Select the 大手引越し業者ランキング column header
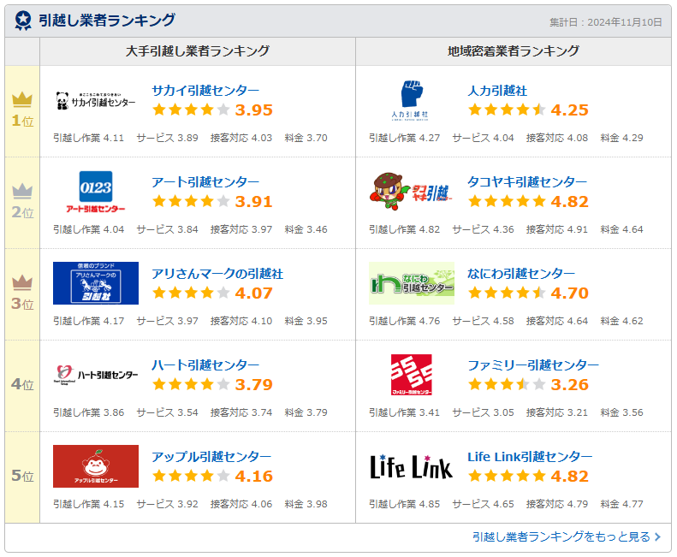 (x=198, y=51)
